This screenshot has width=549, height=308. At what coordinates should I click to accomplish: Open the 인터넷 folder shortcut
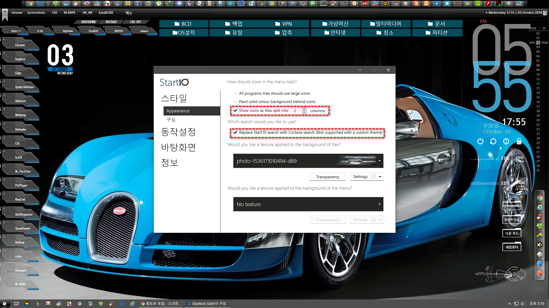coord(335,33)
